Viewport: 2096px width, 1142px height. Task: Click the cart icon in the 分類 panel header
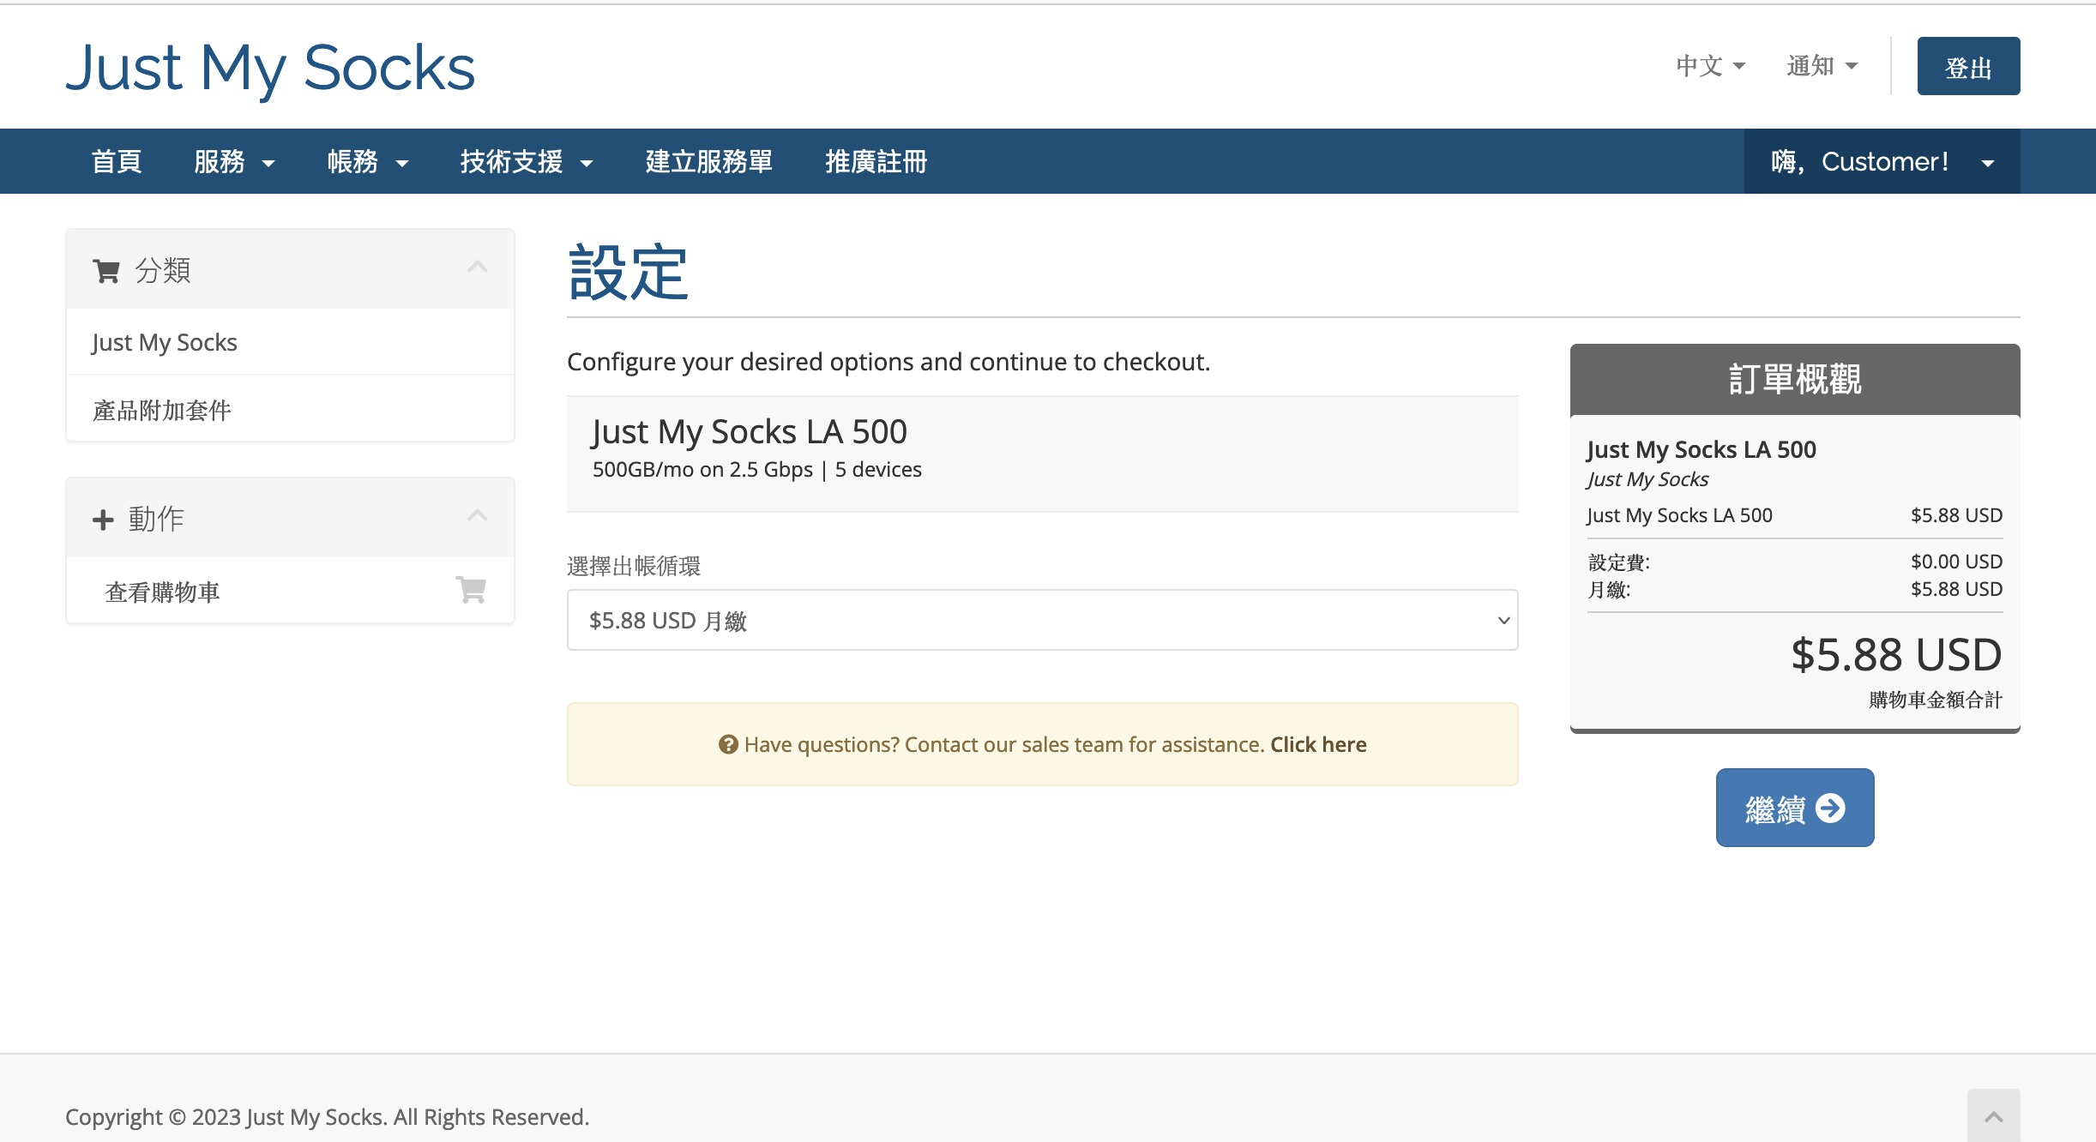click(x=106, y=269)
